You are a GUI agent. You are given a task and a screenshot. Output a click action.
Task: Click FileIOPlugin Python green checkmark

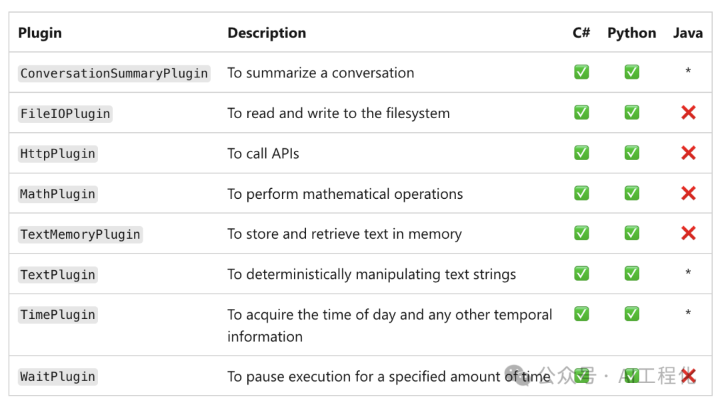632,113
